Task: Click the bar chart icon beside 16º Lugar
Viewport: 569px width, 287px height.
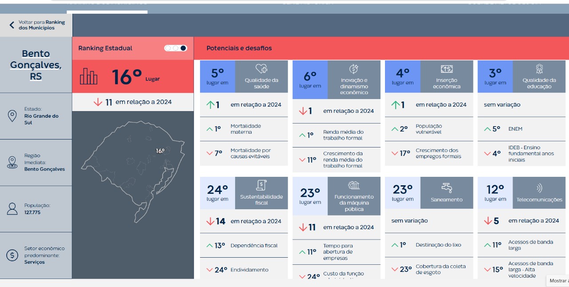Action: click(x=88, y=77)
